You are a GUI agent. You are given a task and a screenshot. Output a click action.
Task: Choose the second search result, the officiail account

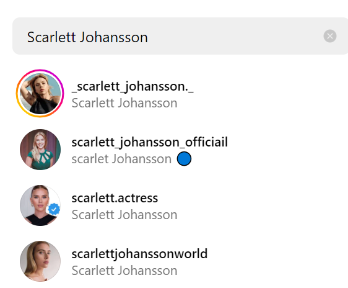click(x=180, y=150)
